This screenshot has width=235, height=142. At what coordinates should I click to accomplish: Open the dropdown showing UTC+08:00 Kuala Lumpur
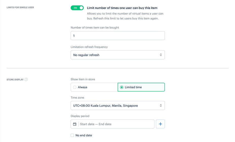click(x=117, y=106)
